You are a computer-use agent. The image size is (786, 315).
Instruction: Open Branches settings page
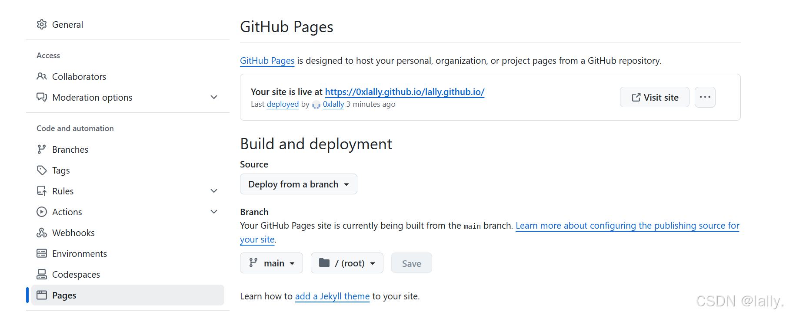click(x=128, y=149)
